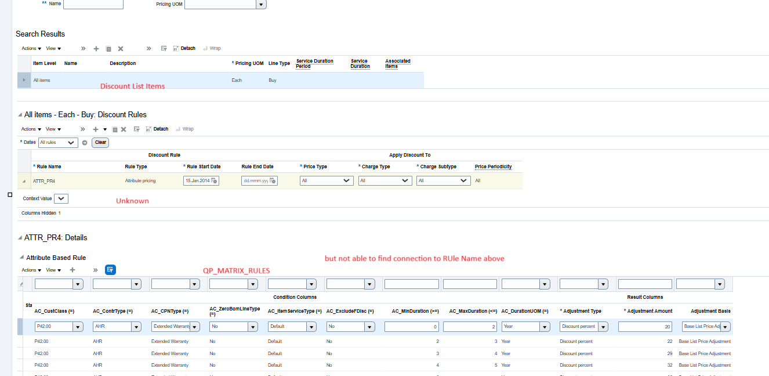Open the Adjustment Type dropdown showing Discount percent
Screen dimensions: 769x376
tap(603, 326)
